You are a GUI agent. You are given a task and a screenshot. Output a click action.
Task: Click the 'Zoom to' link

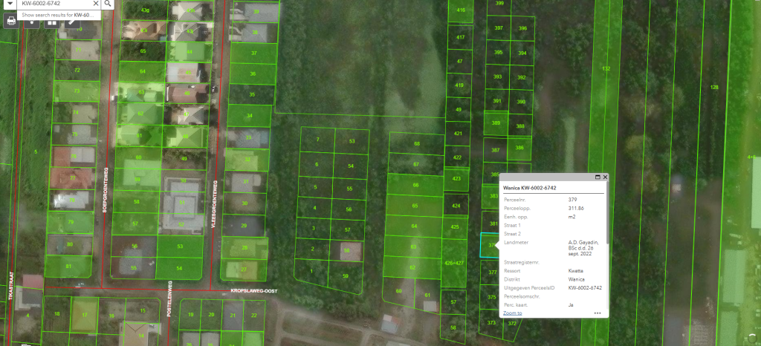[x=513, y=313]
